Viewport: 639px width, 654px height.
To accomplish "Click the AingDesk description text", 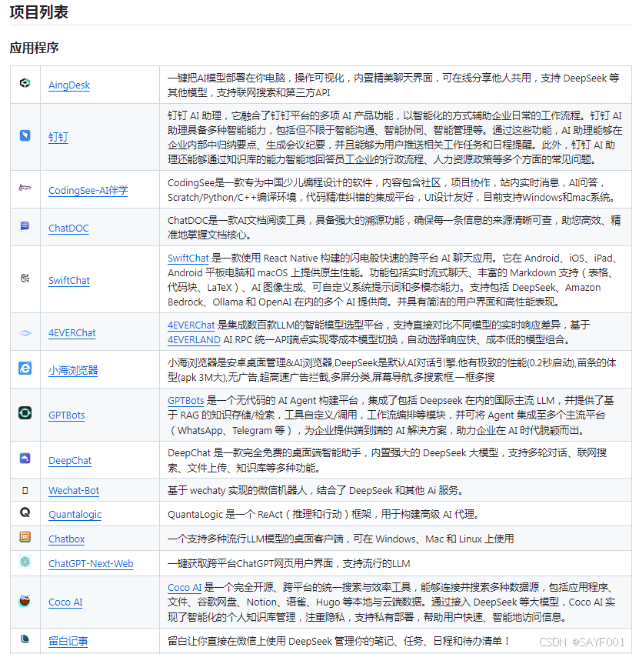I will pyautogui.click(x=394, y=85).
